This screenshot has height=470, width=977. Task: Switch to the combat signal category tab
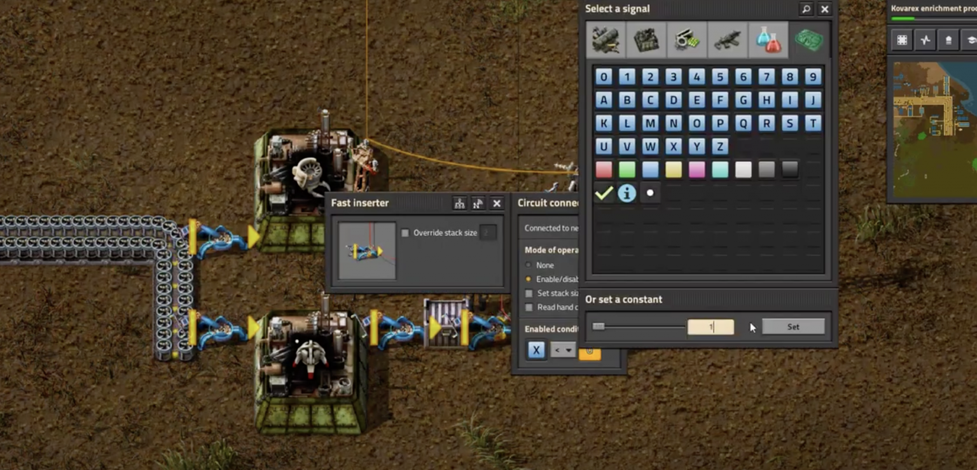(727, 39)
